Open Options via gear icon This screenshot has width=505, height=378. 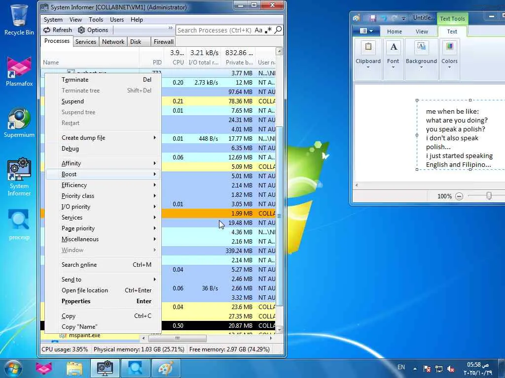click(93, 30)
